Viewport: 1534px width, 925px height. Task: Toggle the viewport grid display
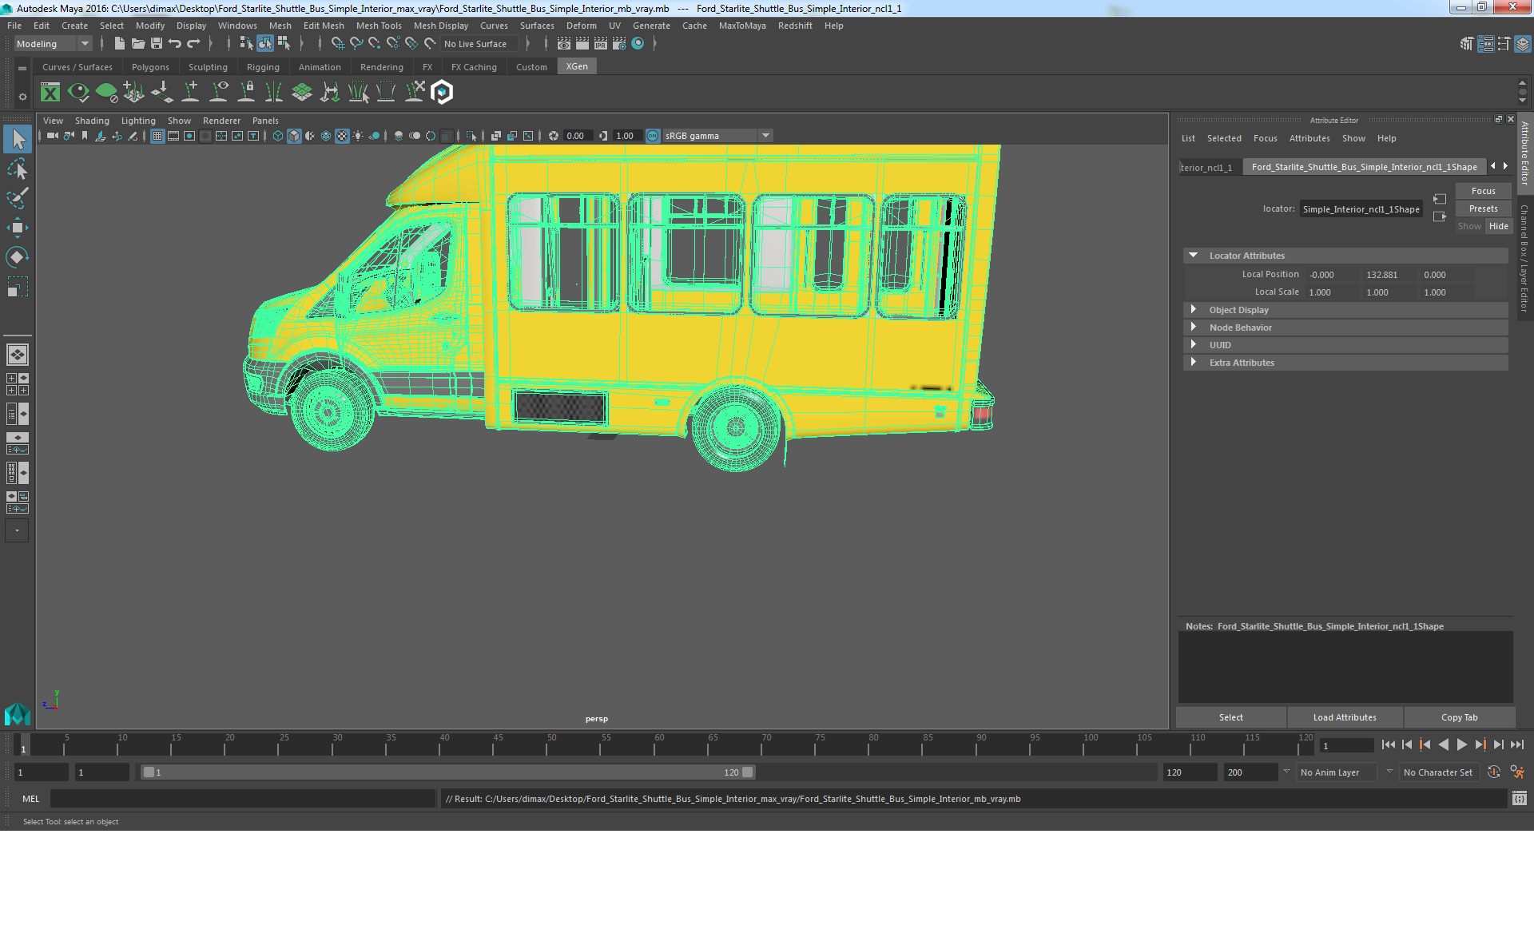(157, 136)
